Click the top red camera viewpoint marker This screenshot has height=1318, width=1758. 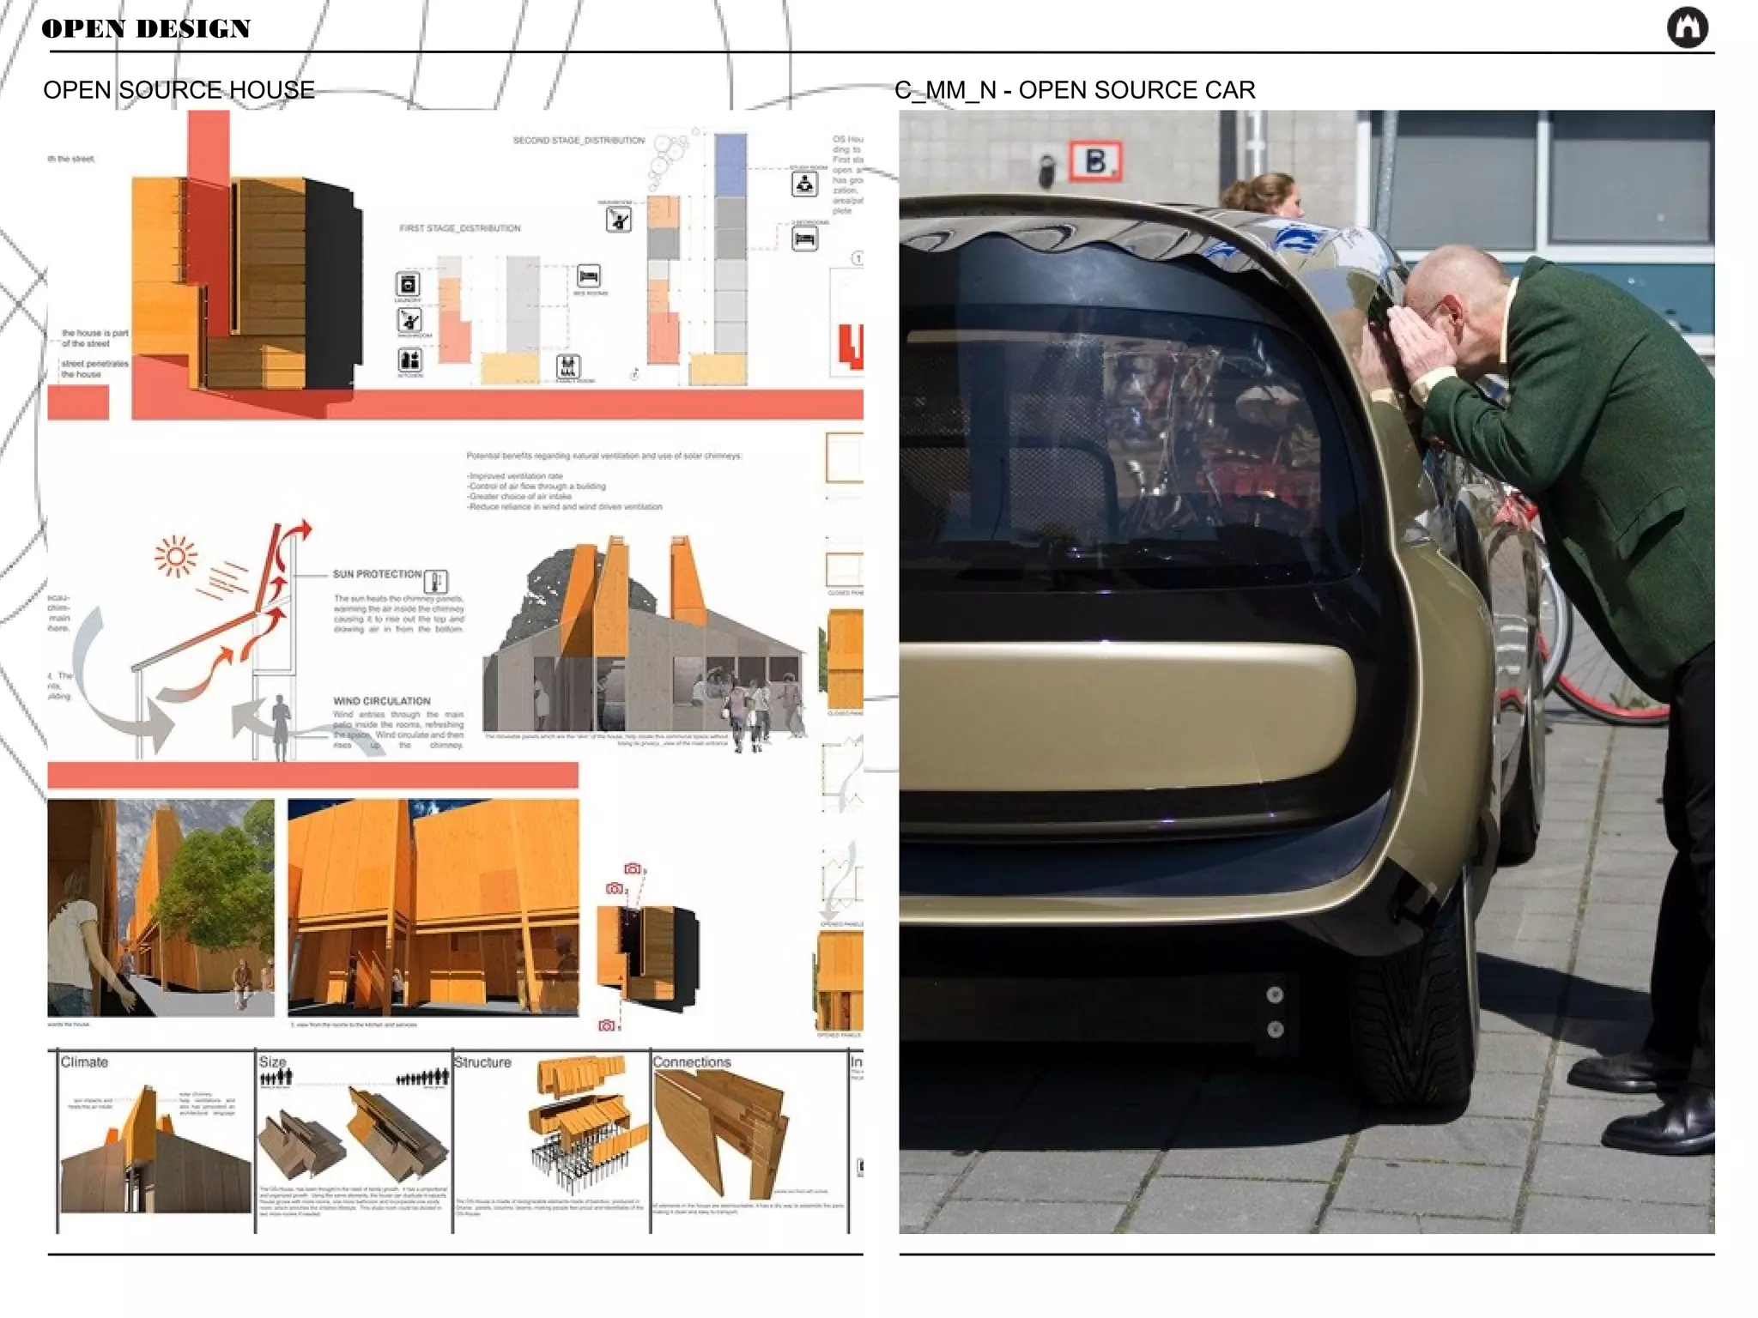point(633,868)
